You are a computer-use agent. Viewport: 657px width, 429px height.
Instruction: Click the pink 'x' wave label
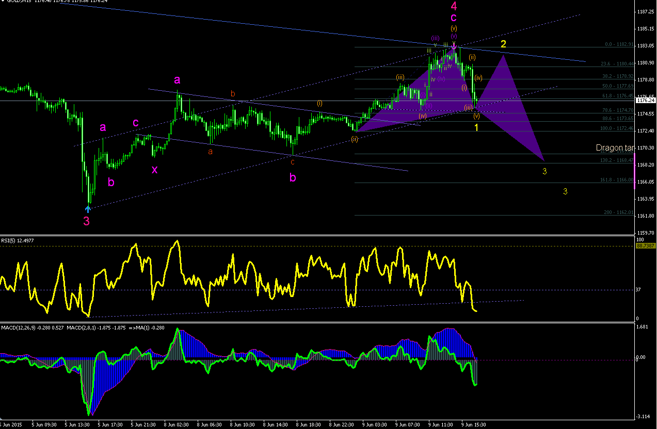click(154, 169)
